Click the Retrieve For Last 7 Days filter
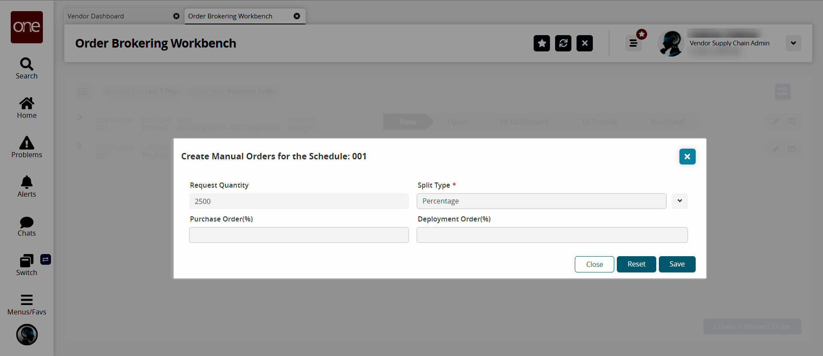Image resolution: width=823 pixels, height=356 pixels. 143,91
